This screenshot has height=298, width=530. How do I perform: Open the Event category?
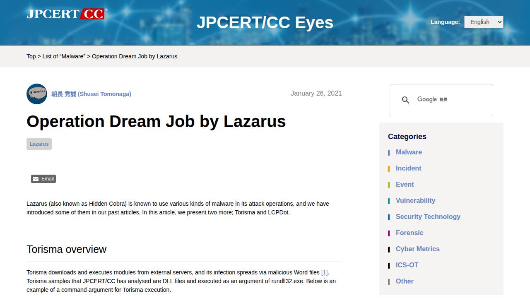(x=405, y=185)
